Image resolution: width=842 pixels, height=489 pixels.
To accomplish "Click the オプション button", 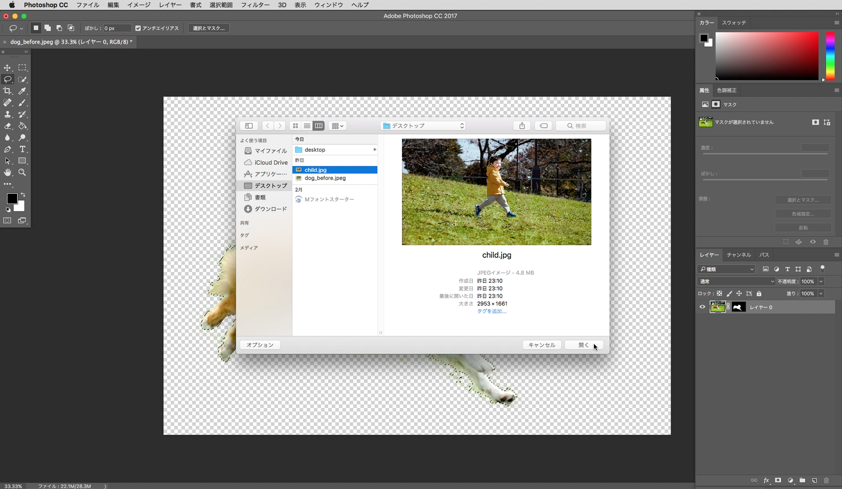I will (260, 345).
